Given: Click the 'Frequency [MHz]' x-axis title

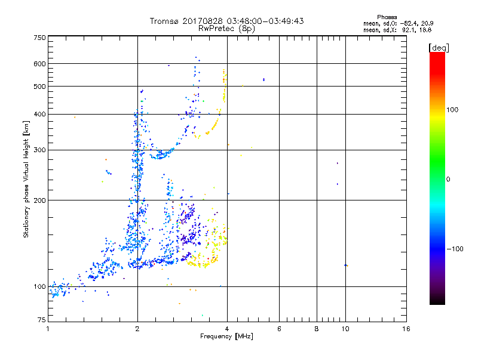Looking at the screenshot, I should click(x=226, y=337).
